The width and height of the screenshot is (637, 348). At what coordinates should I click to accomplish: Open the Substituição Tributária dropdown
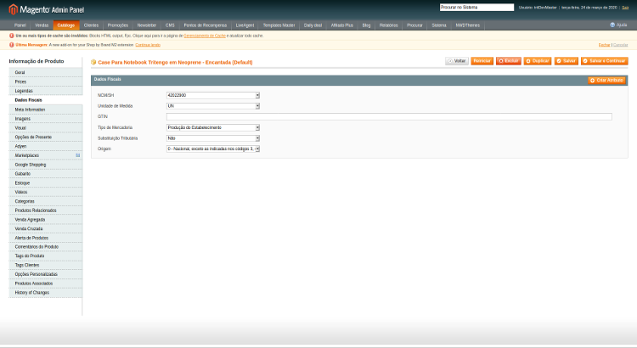tap(213, 138)
